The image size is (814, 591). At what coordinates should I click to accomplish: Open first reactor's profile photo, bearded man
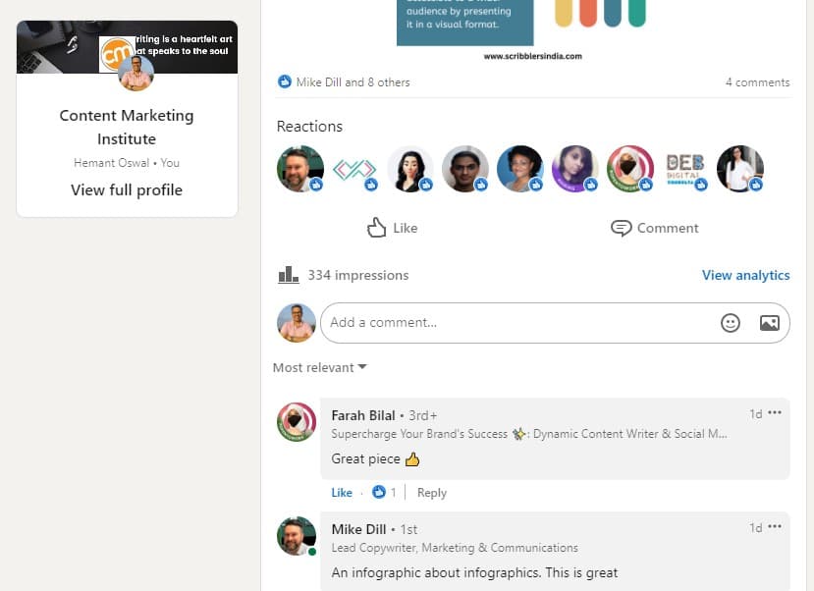300,169
